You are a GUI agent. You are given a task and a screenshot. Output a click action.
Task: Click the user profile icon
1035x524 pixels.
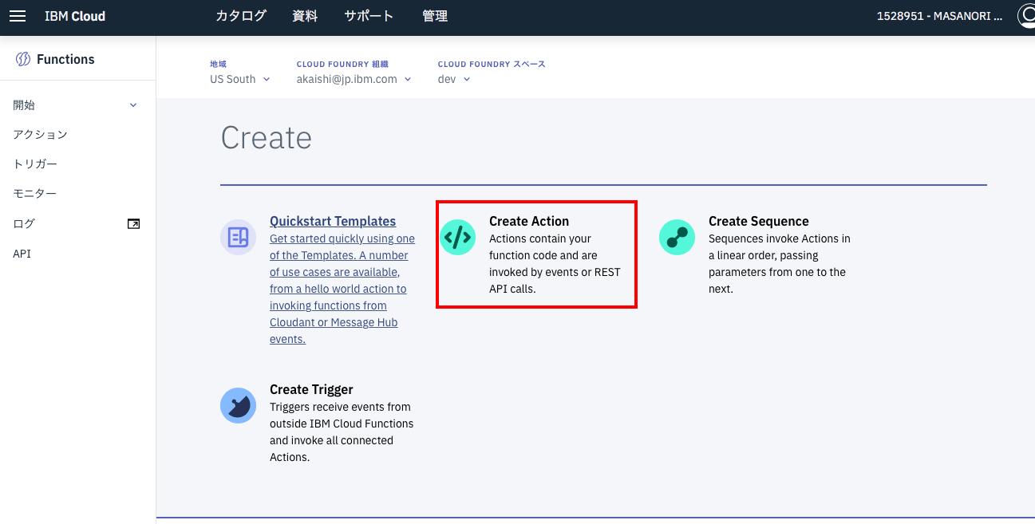(1027, 16)
